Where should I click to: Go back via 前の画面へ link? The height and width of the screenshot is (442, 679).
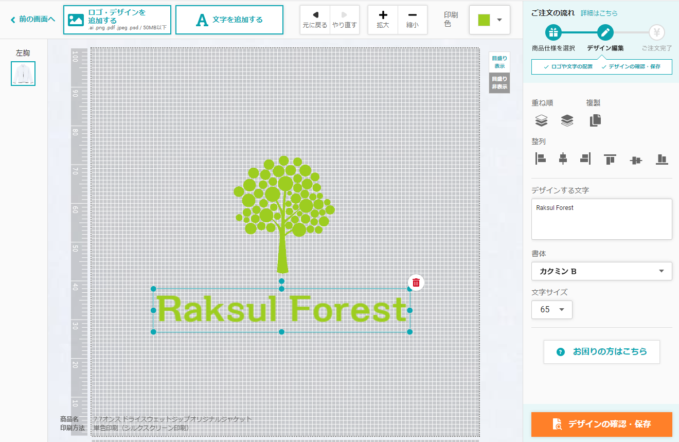pyautogui.click(x=33, y=20)
